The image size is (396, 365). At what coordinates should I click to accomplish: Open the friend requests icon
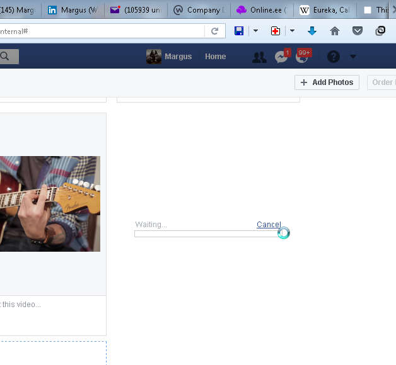coord(259,57)
